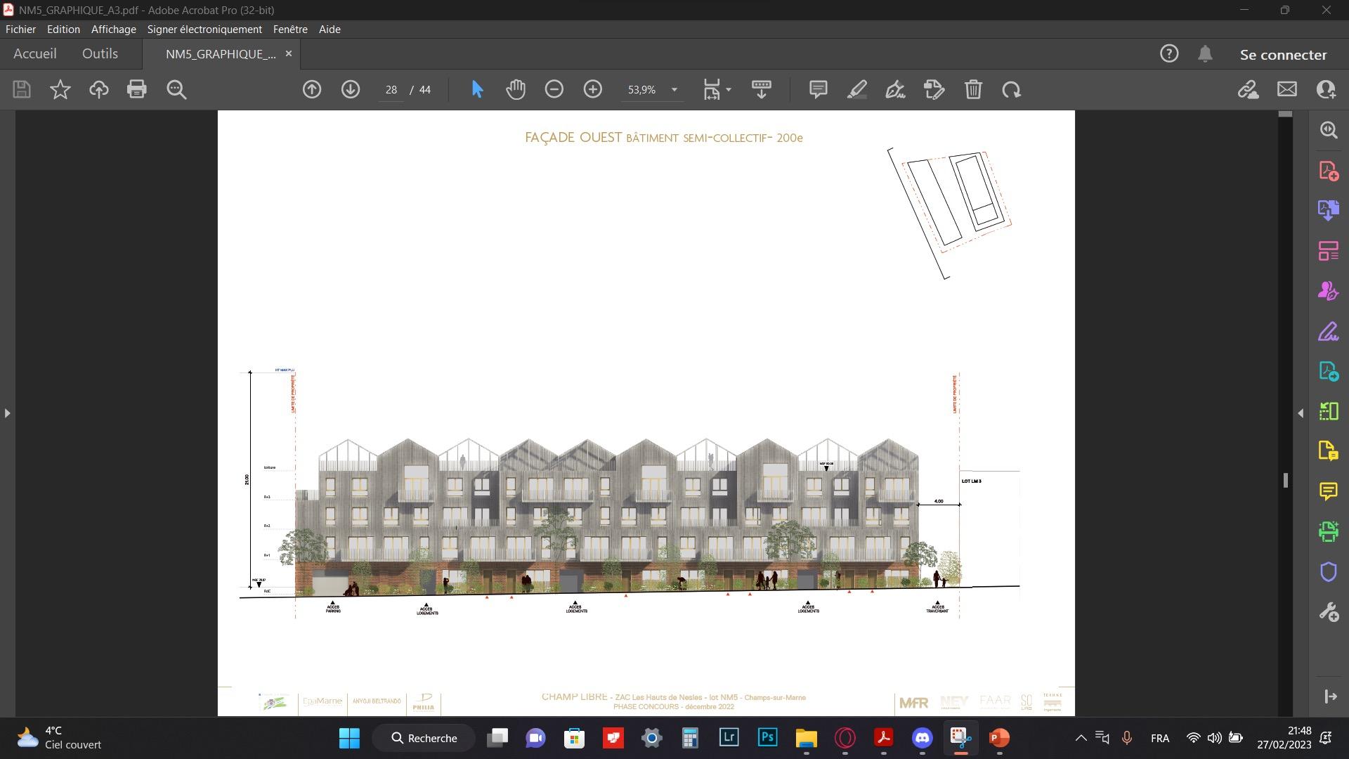Open More Tools wrench icon
This screenshot has height=759, width=1349.
[x=1329, y=612]
